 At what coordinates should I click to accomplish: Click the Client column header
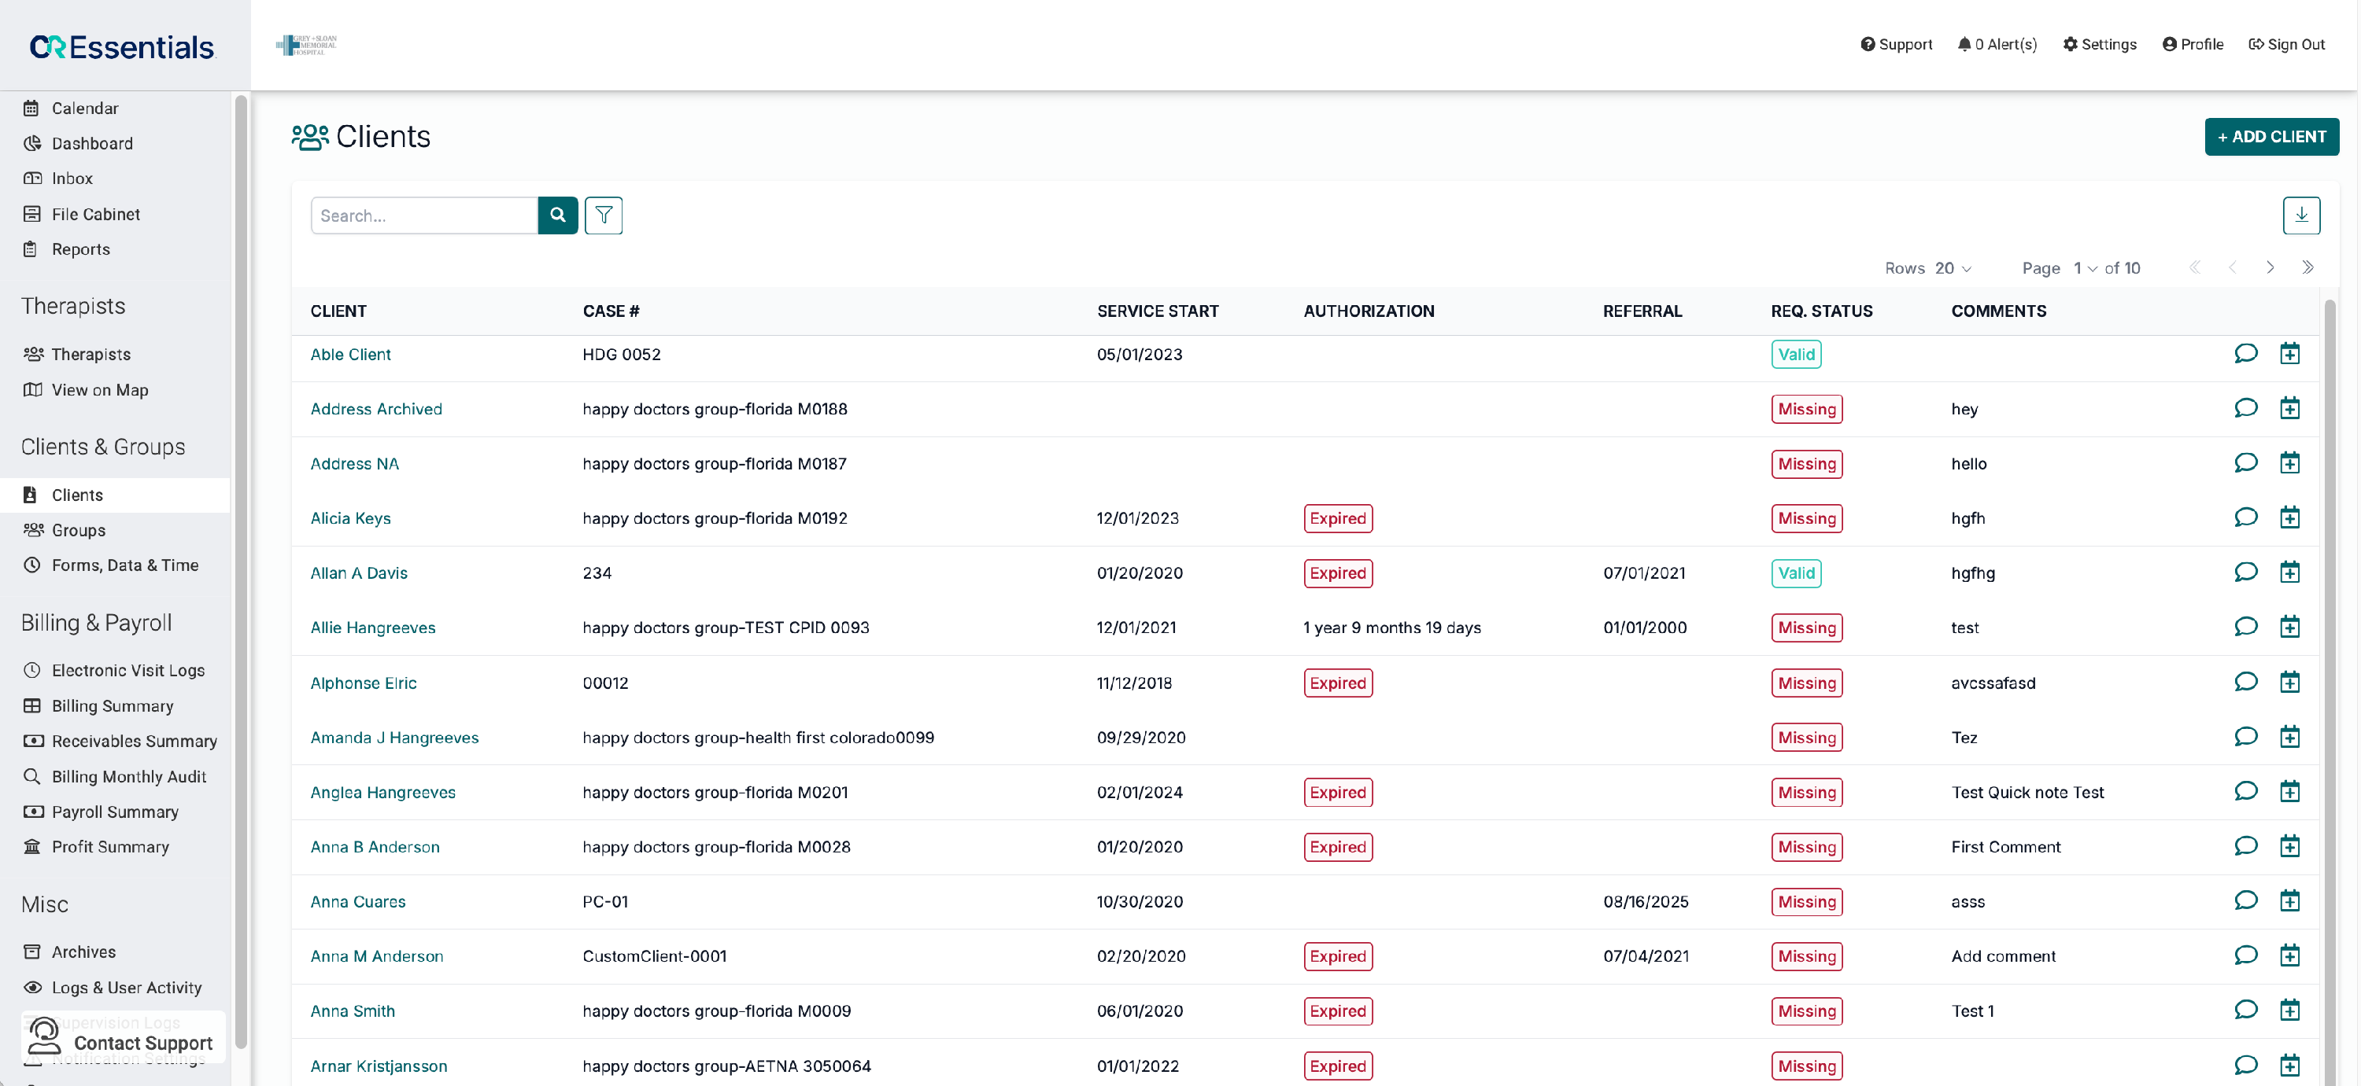(x=338, y=311)
